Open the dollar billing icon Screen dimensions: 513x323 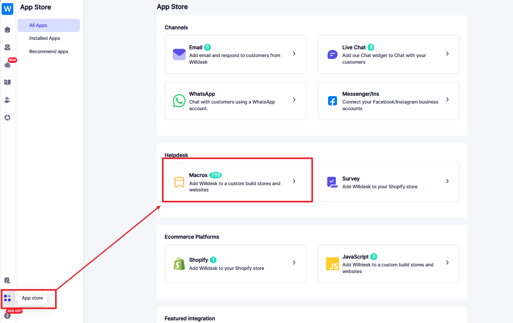click(x=7, y=316)
